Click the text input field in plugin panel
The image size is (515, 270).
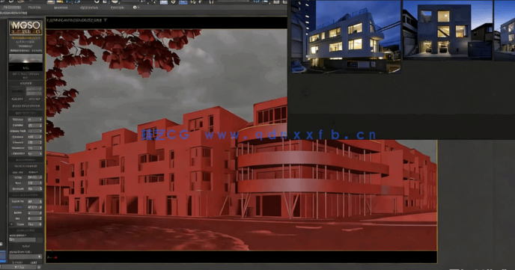pos(22,240)
